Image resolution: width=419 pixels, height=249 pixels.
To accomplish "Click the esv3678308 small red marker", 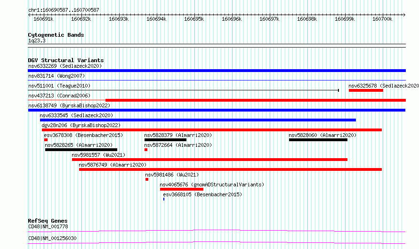I will (46, 140).
